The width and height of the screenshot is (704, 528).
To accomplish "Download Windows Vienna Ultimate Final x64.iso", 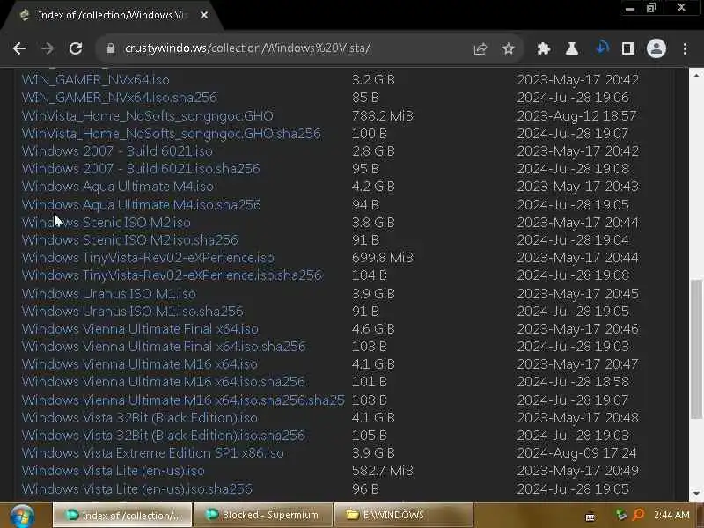I will [x=140, y=328].
